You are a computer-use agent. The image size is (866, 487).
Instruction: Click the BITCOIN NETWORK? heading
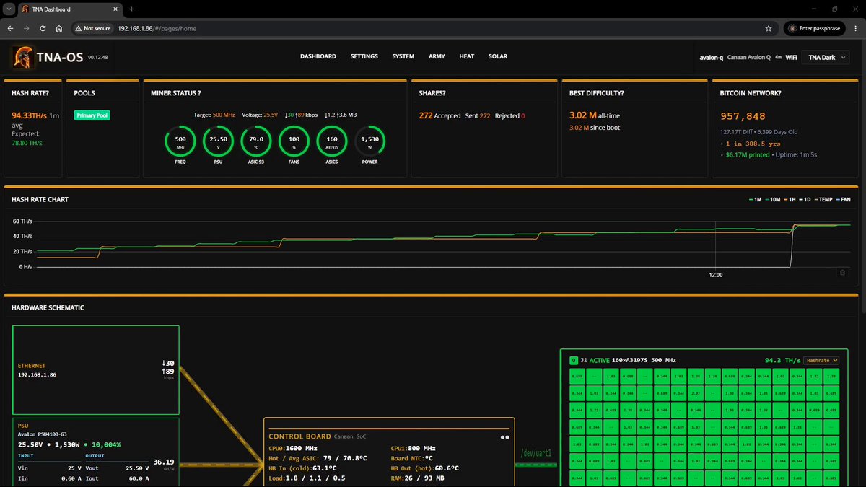751,93
